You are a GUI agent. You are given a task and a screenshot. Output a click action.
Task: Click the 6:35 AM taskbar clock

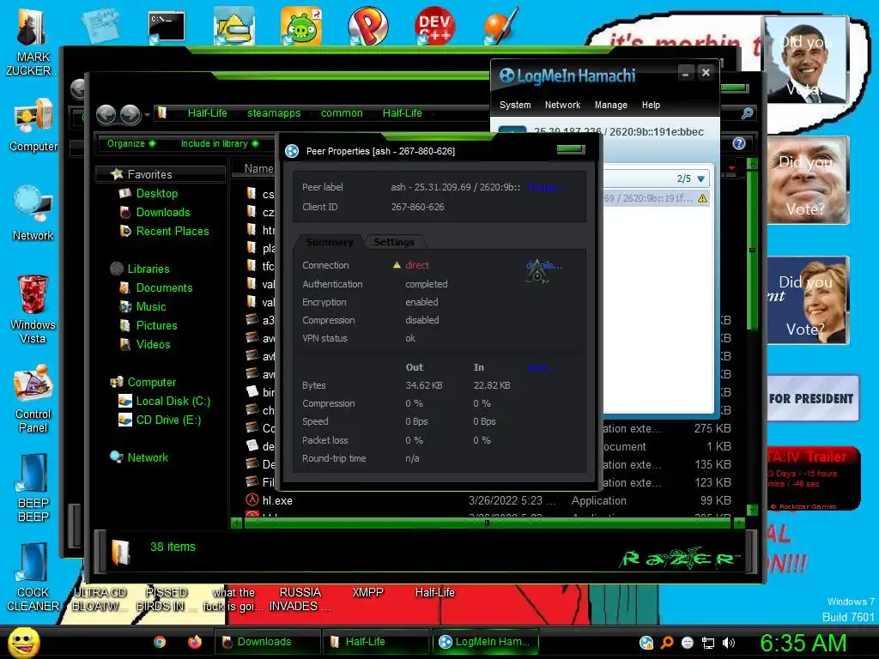[803, 643]
